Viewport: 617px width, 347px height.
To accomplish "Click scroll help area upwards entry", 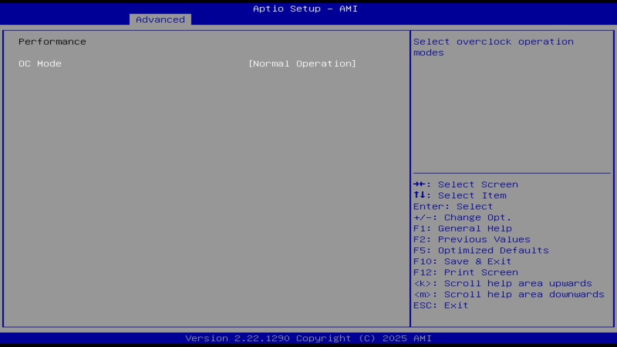I will 503,283.
